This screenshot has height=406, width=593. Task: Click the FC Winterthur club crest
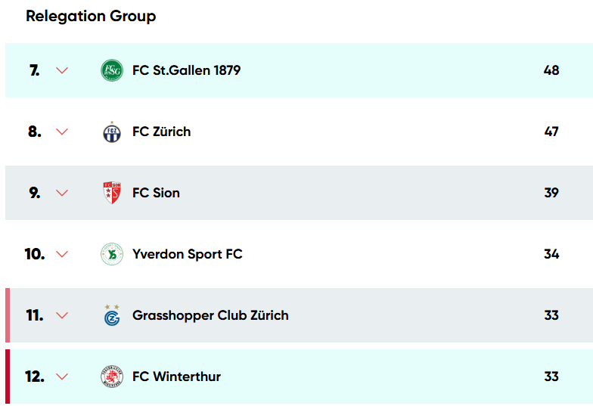pos(111,377)
